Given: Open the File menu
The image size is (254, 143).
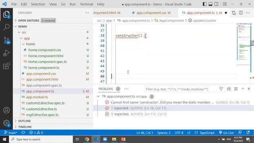Looking at the screenshot, I should point(14,4).
